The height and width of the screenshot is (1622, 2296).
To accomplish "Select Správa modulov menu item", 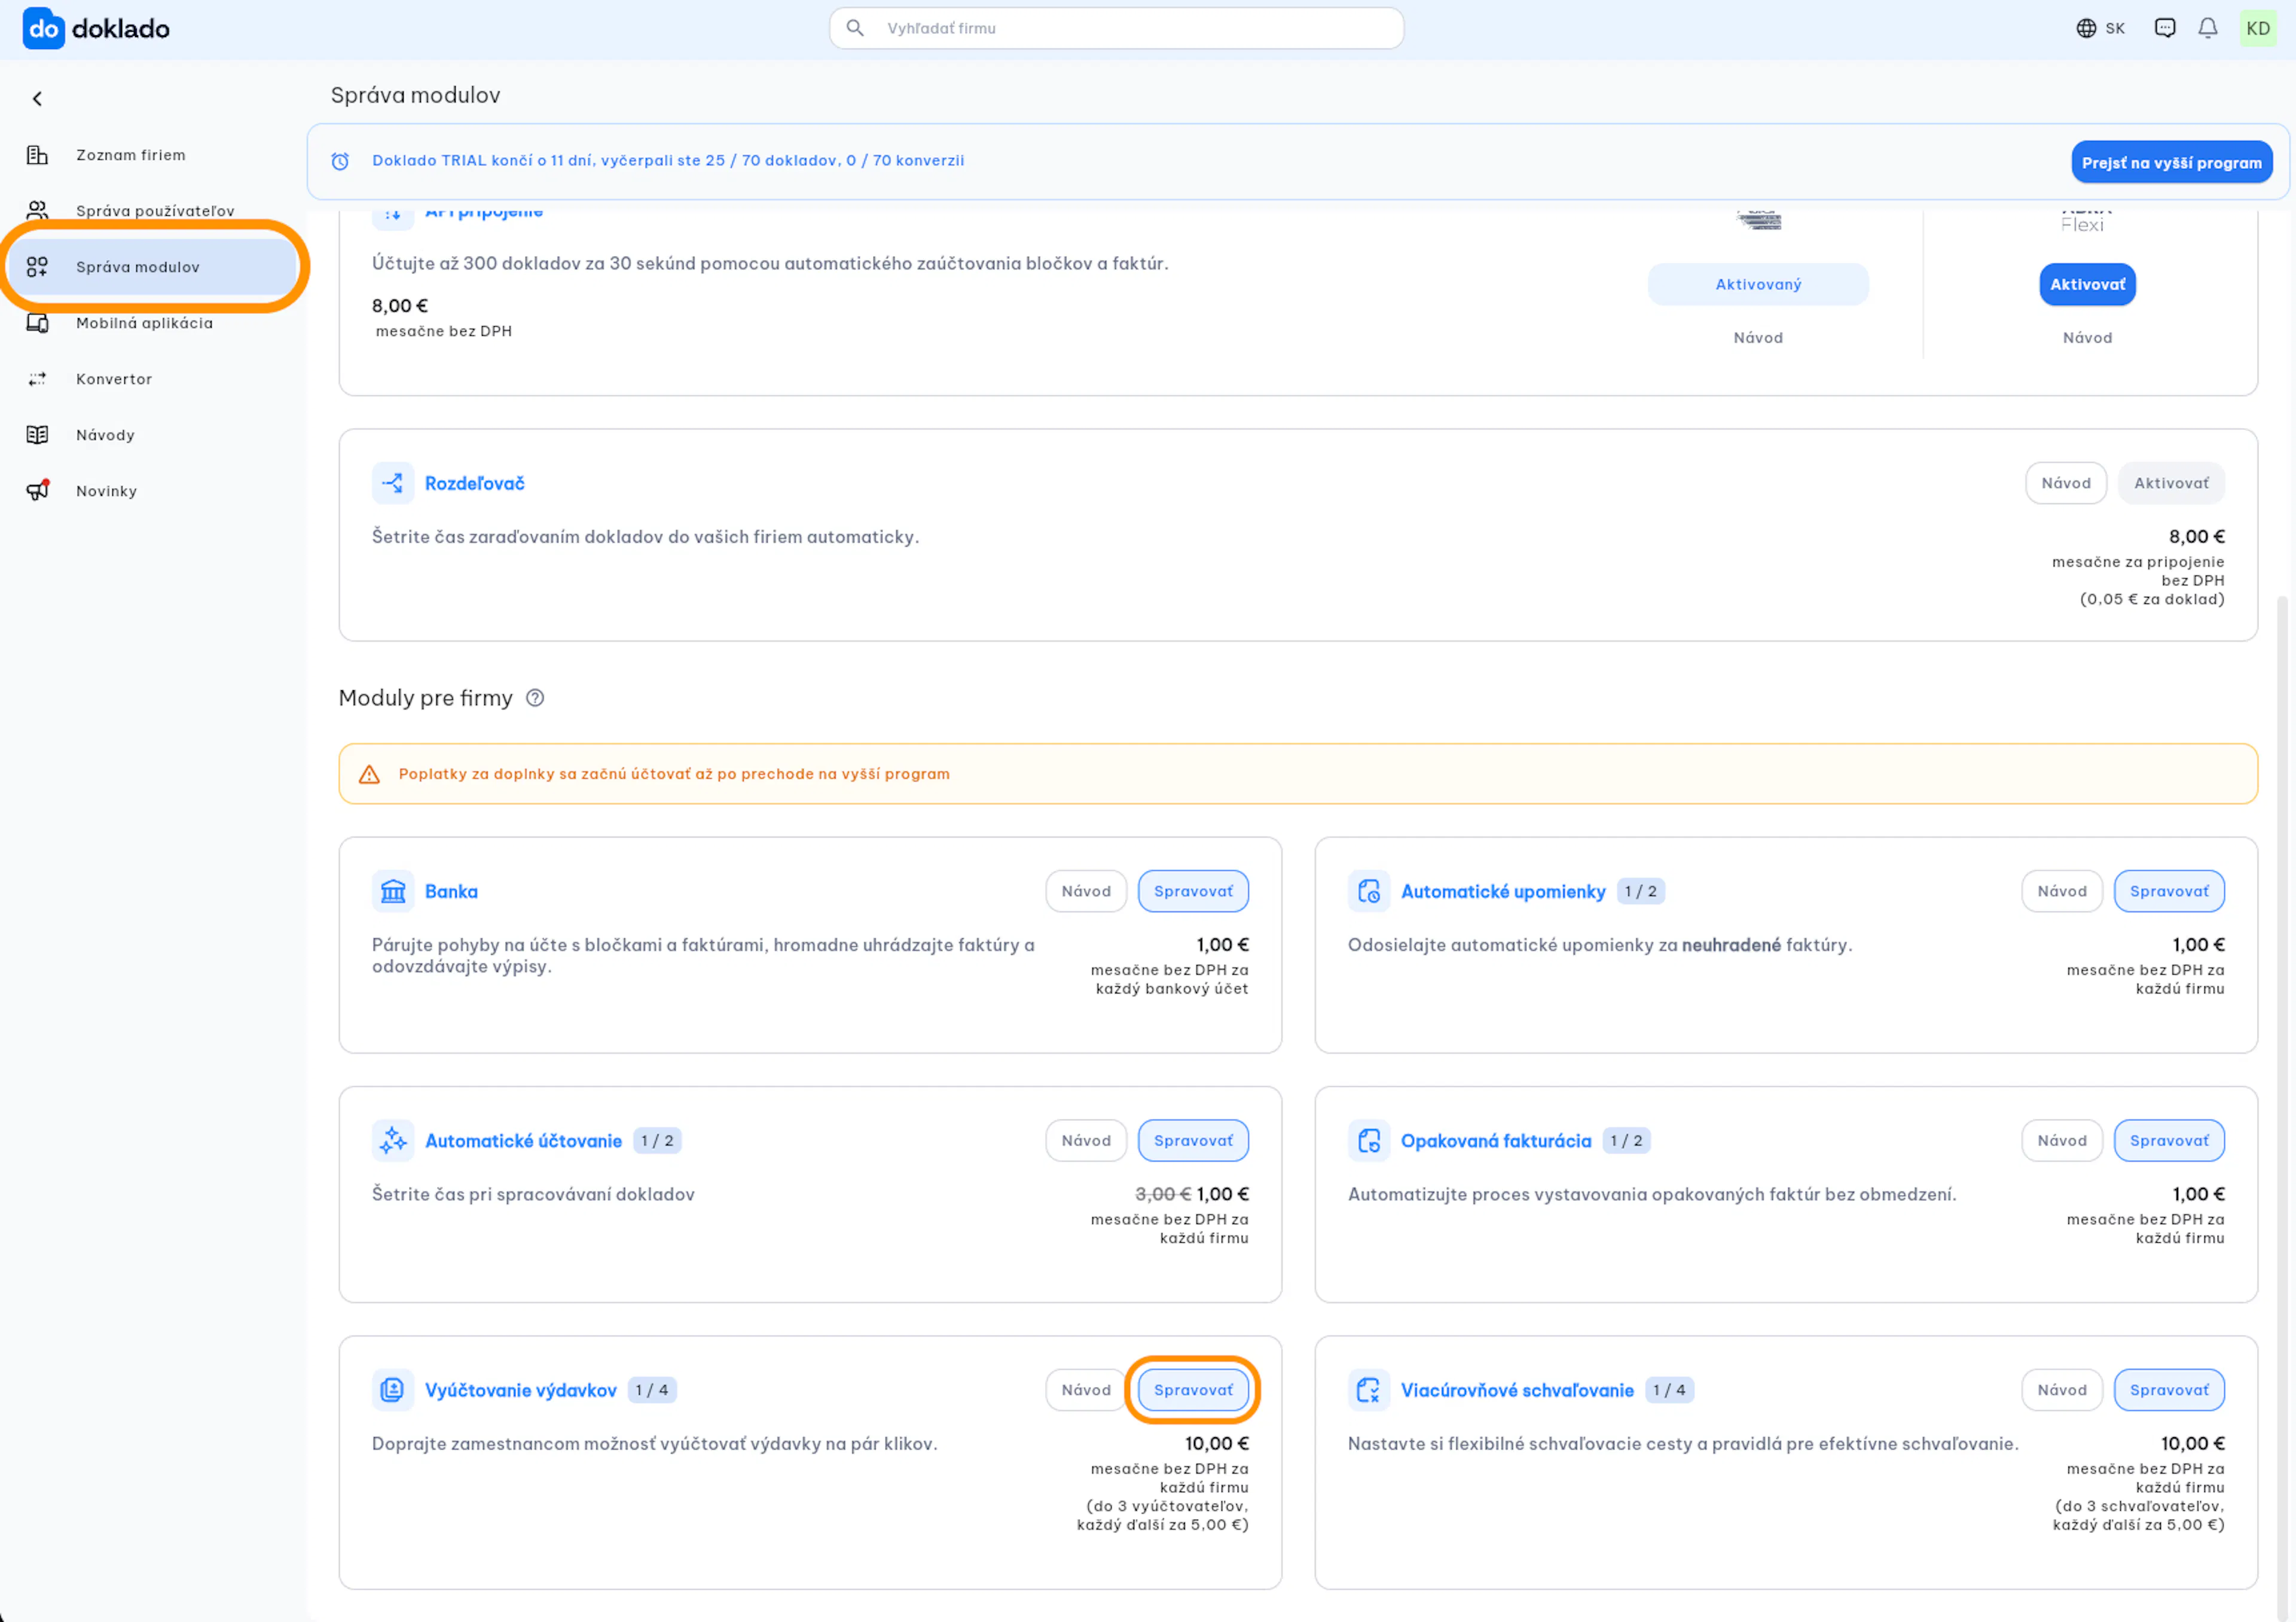I will tap(153, 267).
